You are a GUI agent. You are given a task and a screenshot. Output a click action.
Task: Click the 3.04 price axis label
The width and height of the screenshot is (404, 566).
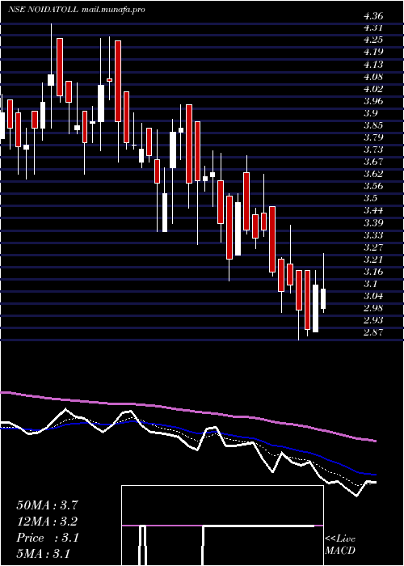coord(373,297)
